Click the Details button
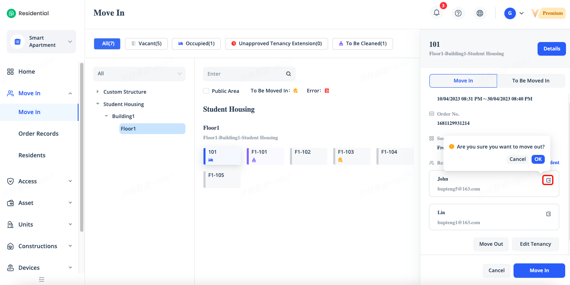This screenshot has width=570, height=285. point(551,49)
